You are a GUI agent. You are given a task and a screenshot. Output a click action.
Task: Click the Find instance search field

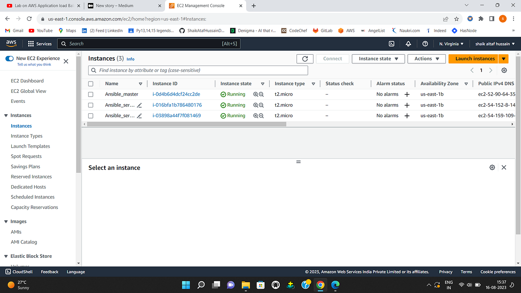(x=198, y=70)
